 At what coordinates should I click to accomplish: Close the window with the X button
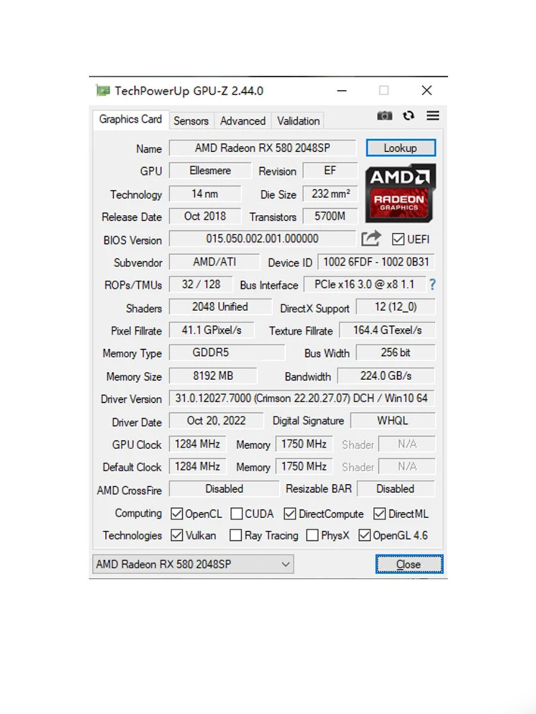click(426, 91)
